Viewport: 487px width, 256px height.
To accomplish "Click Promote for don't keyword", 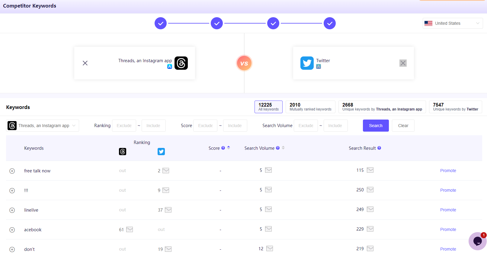I will pyautogui.click(x=448, y=249).
